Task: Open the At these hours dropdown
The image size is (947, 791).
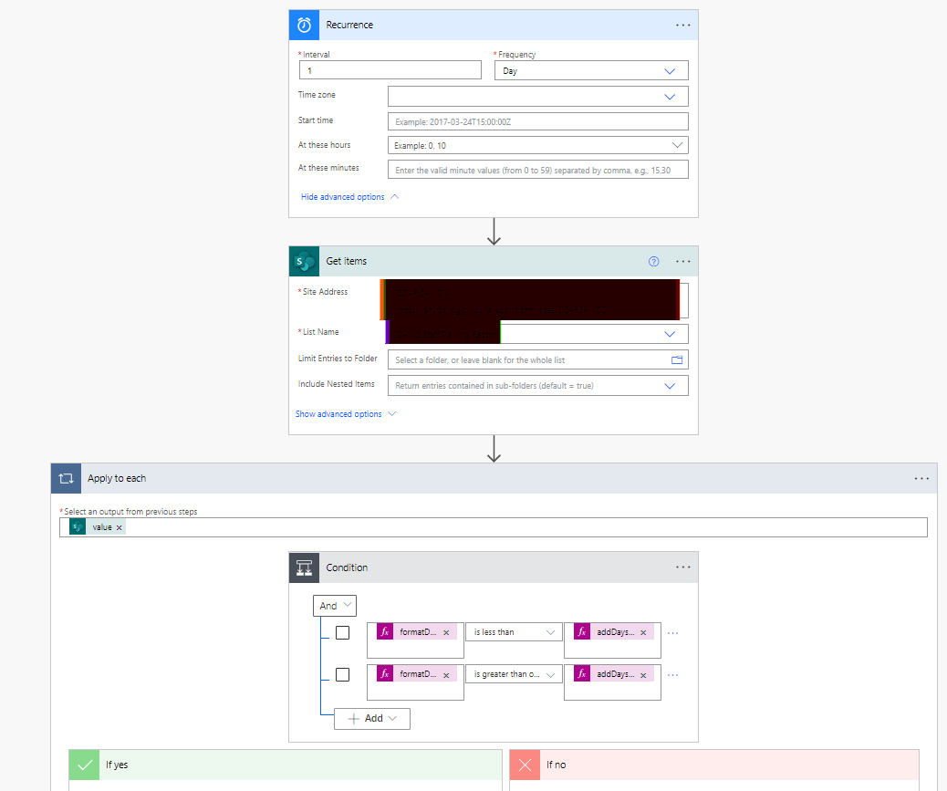Action: pyautogui.click(x=538, y=146)
